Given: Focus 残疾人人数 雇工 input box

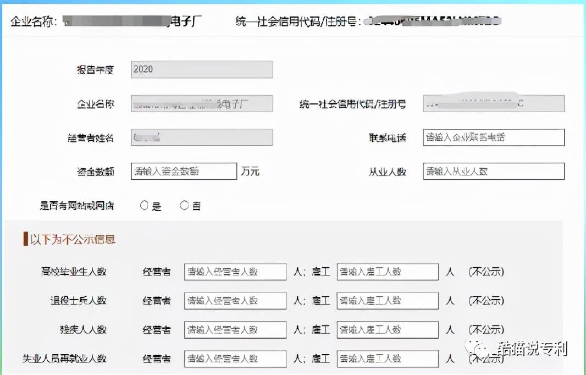Looking at the screenshot, I should click(x=388, y=329).
